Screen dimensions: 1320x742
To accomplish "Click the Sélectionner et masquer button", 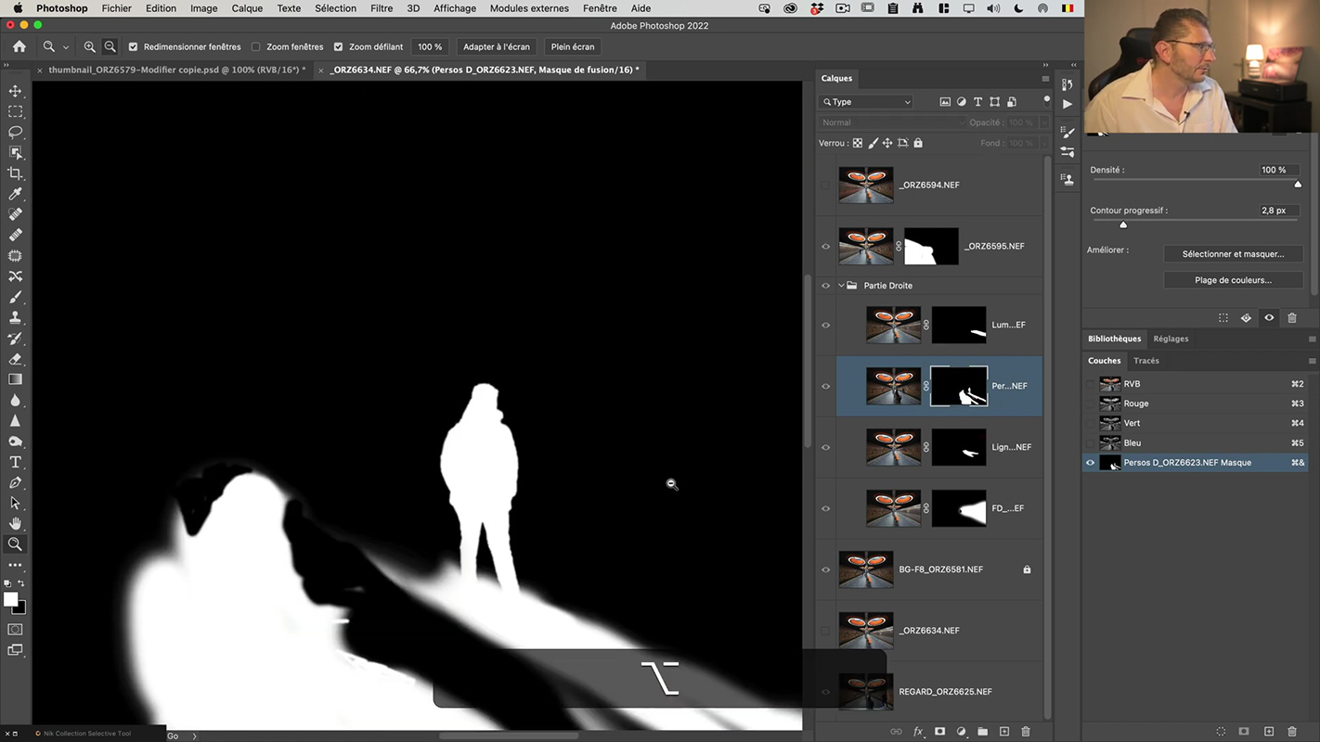I will (x=1232, y=254).
